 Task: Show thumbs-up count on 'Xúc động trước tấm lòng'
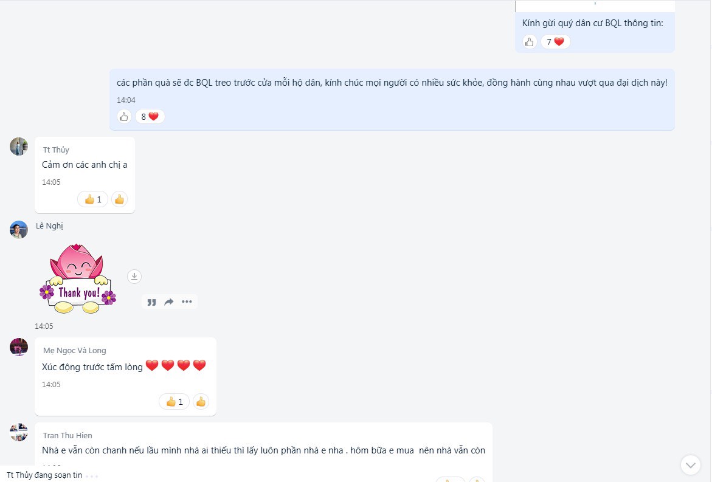174,402
